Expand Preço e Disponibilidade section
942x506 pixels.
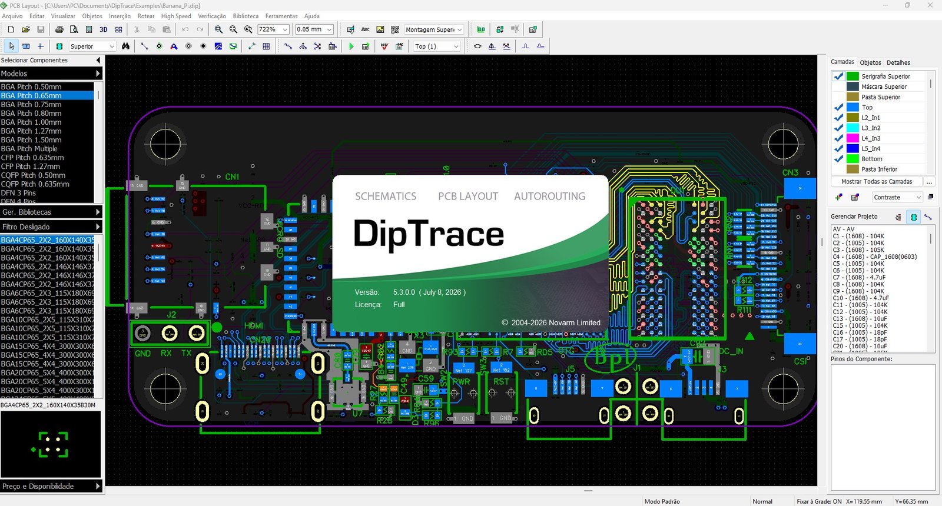click(x=51, y=486)
